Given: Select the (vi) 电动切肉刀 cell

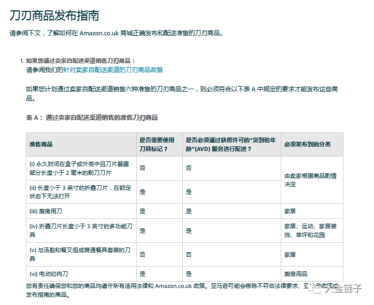Looking at the screenshot, I should coord(81,274).
